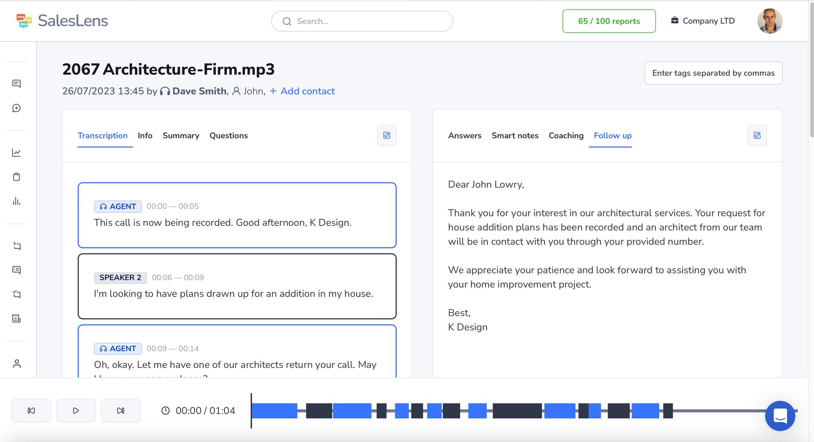Switch to the Coaching tab

pyautogui.click(x=566, y=135)
